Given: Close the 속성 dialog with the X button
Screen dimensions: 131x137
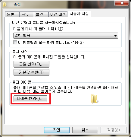Looking at the screenshot, I should point(122,3).
